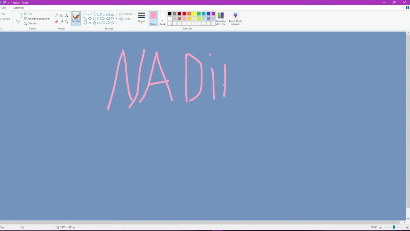Choose the orange color swatch
Viewport: 410px width, 231px height.
pos(189,14)
